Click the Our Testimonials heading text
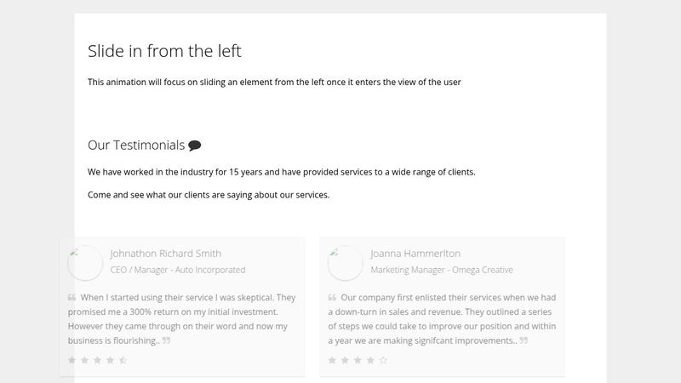Viewport: 681px width, 383px height. (x=136, y=145)
